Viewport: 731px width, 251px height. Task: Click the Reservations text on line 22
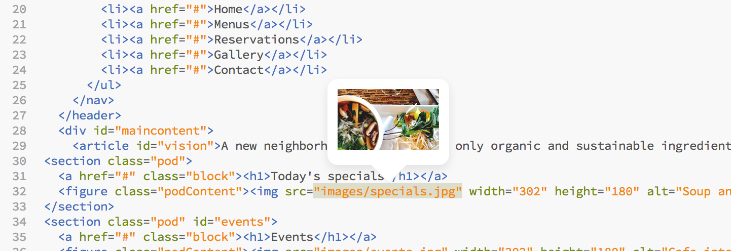257,39
